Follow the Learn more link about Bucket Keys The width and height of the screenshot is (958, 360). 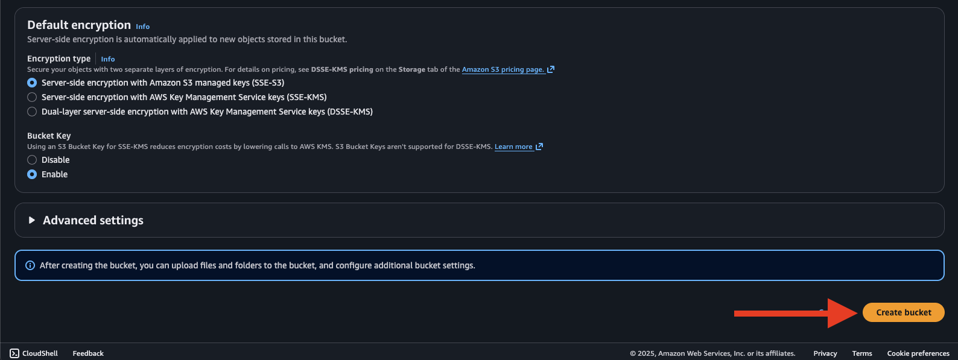(x=513, y=147)
